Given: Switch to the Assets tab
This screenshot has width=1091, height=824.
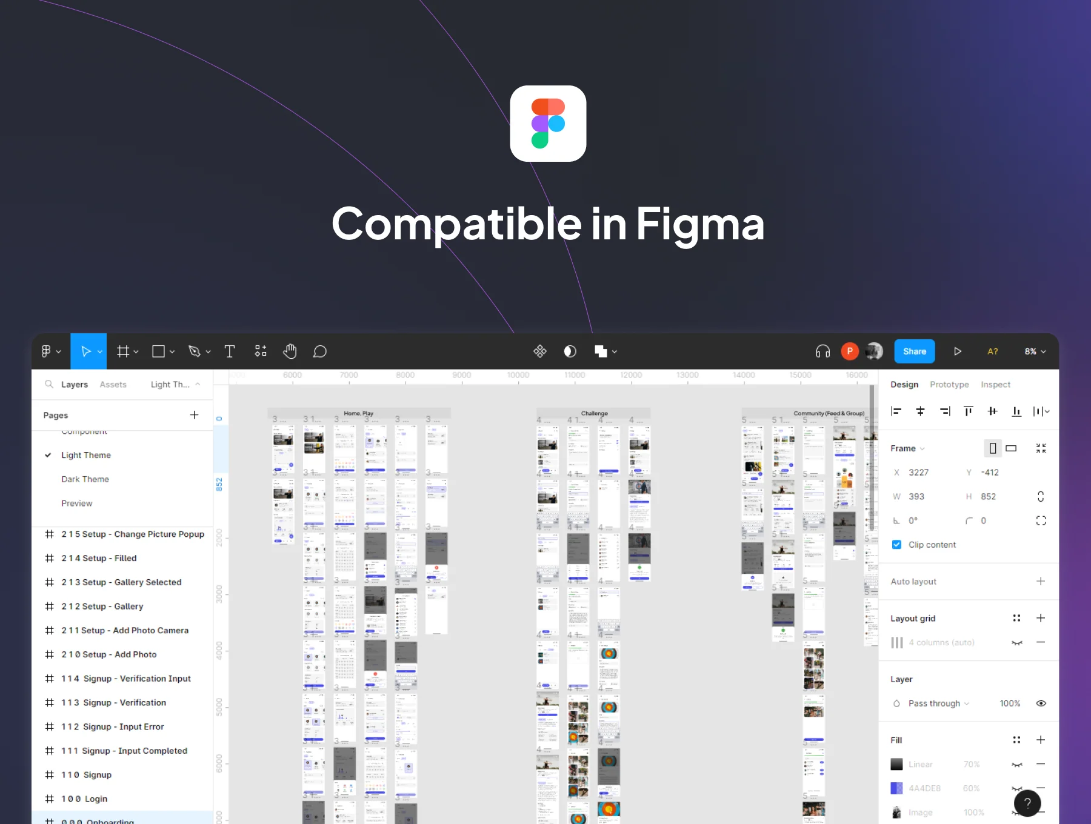Looking at the screenshot, I should pyautogui.click(x=113, y=384).
